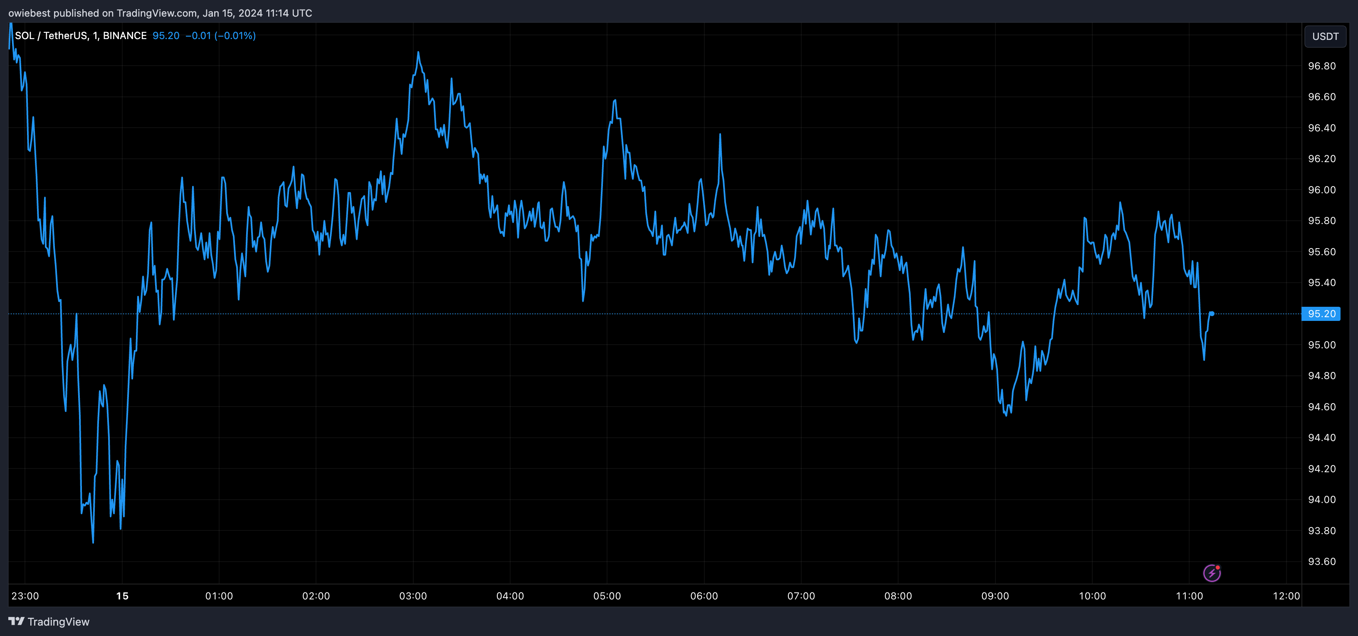Click the bold 15 date label on time axis
Screen dimensions: 1358x636
tap(122, 596)
